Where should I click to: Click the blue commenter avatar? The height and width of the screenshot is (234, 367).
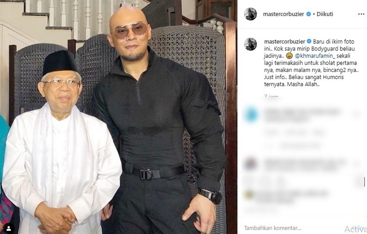(251, 115)
